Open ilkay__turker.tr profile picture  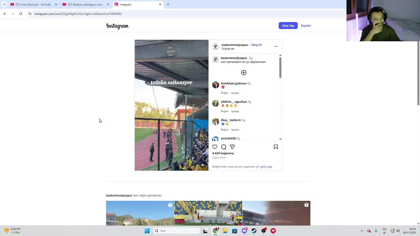click(x=216, y=122)
